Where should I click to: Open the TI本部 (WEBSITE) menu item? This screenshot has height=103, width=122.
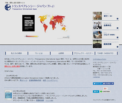[x=105, y=53]
